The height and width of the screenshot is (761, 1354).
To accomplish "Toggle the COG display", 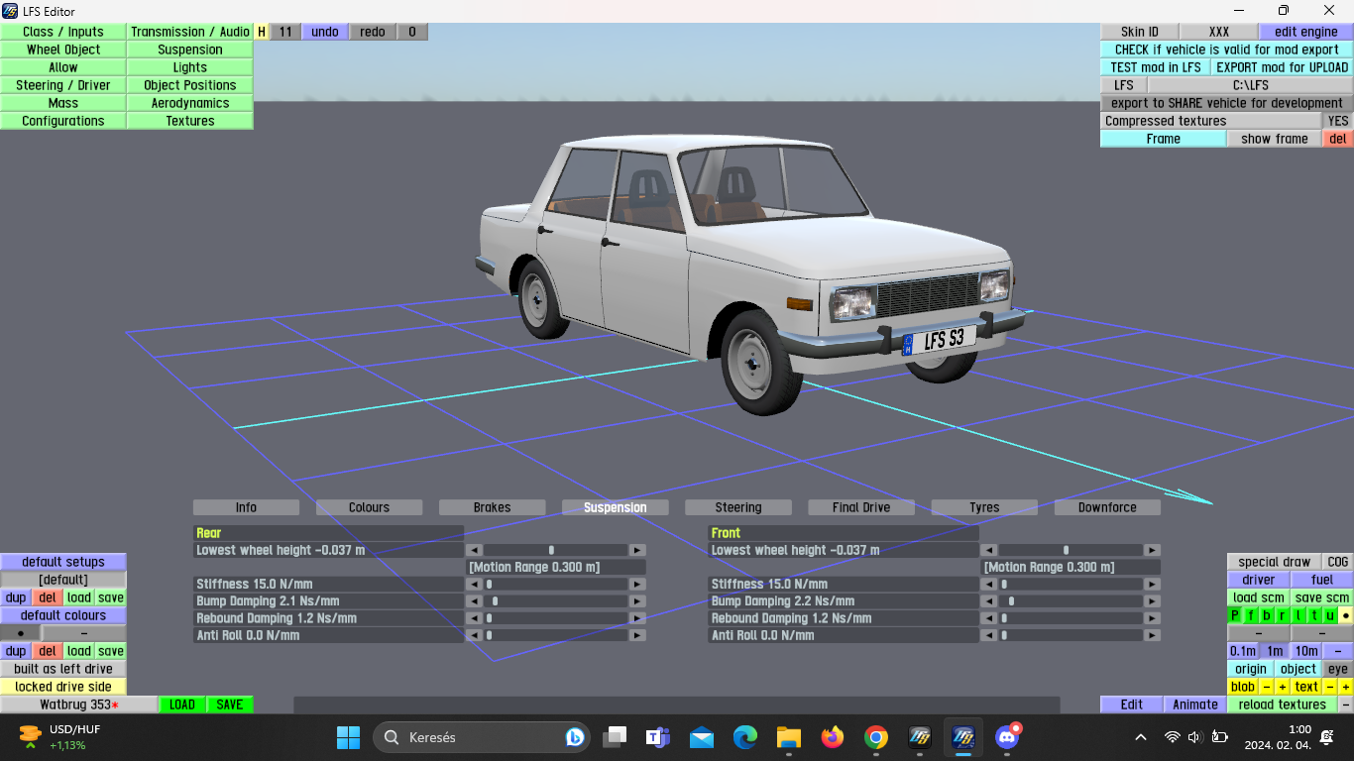I will click(x=1338, y=562).
